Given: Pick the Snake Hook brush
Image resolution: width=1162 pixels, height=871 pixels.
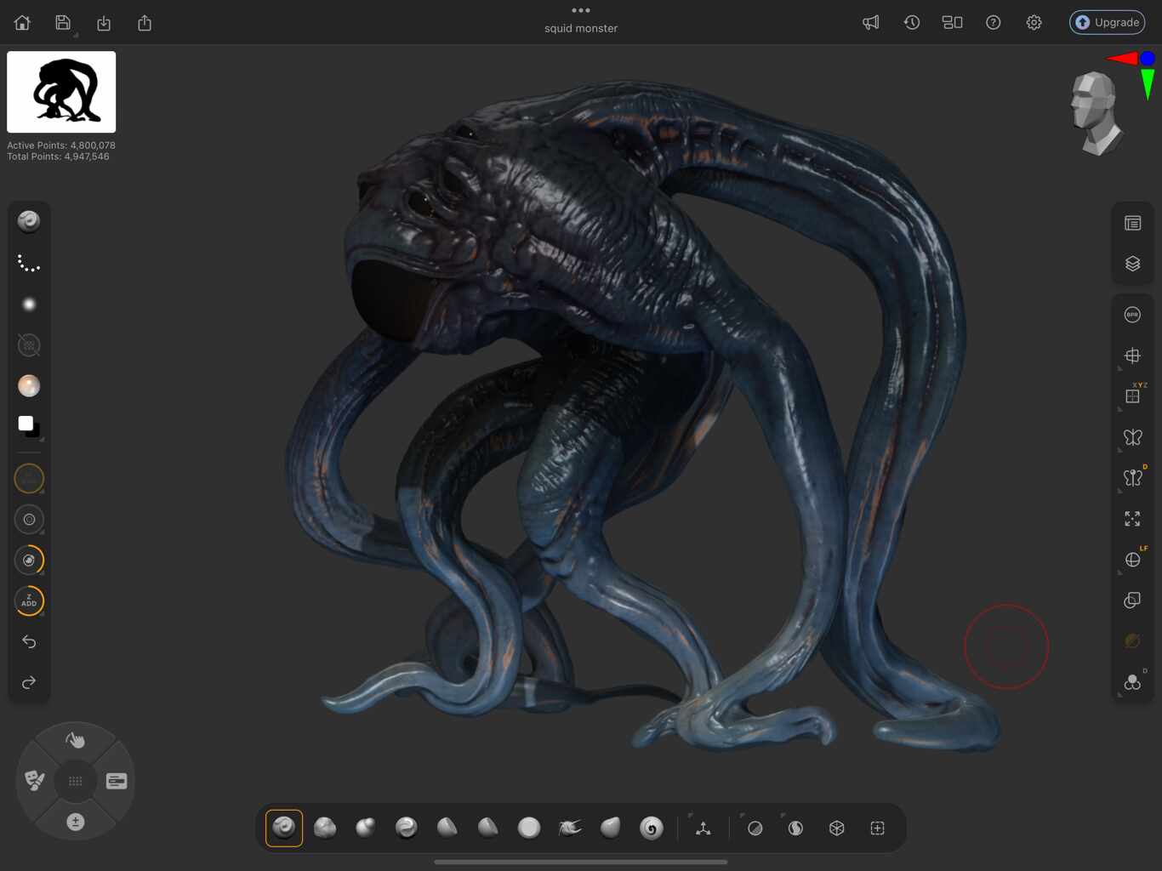Looking at the screenshot, I should click(569, 828).
